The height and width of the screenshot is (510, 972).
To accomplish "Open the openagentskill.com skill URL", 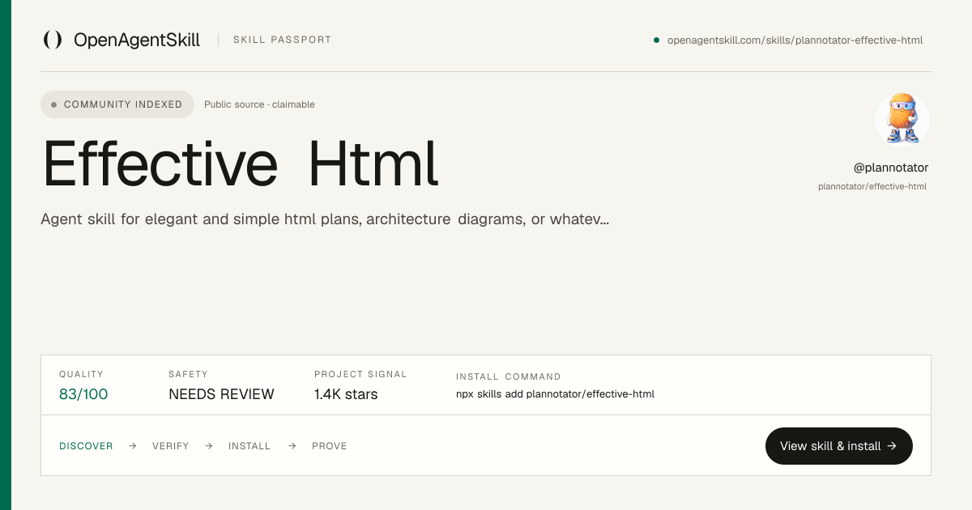I will 795,40.
